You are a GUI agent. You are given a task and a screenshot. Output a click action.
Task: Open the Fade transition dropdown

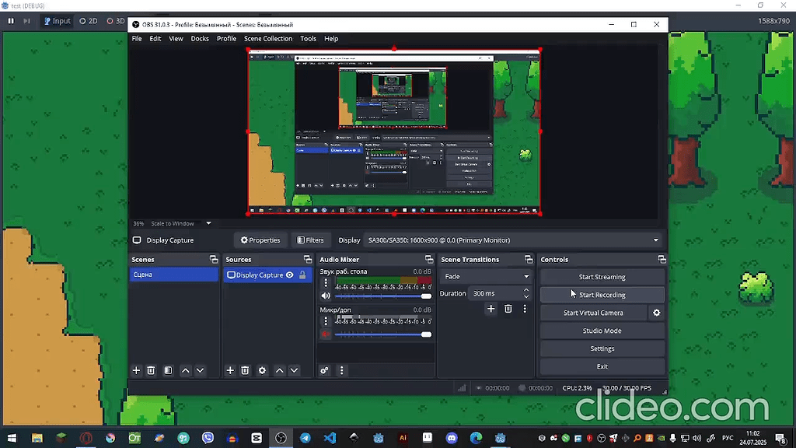(486, 276)
